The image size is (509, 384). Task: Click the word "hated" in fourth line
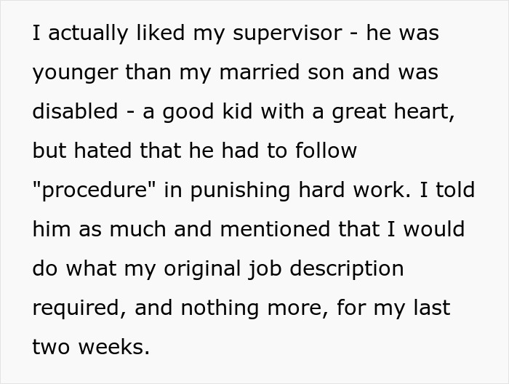[x=103, y=151]
